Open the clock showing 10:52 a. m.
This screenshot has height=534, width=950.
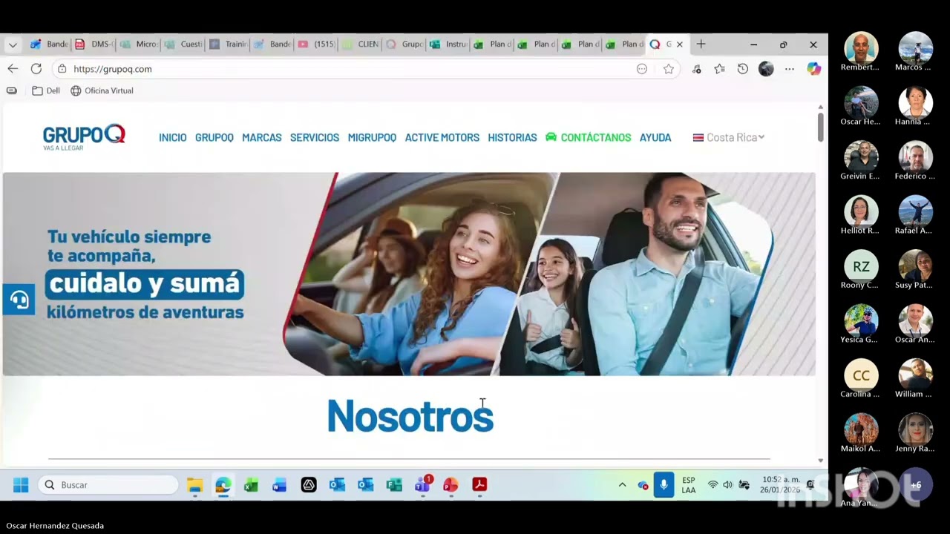[780, 485]
